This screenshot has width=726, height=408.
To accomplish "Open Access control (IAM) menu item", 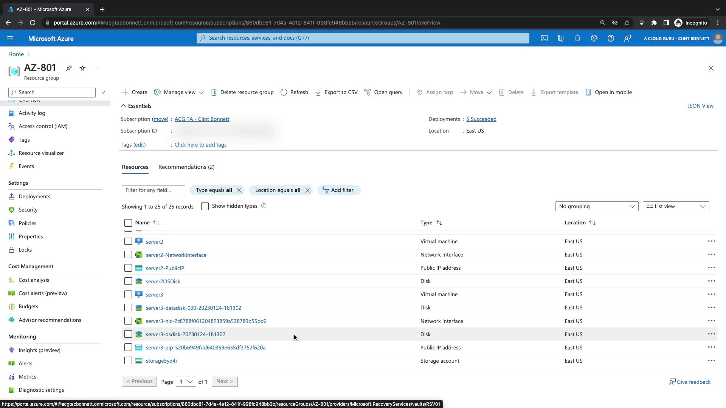I will pyautogui.click(x=43, y=126).
